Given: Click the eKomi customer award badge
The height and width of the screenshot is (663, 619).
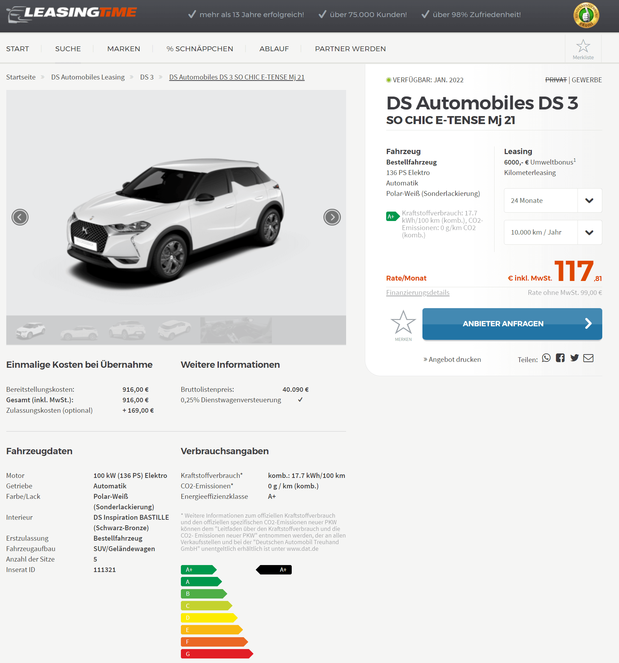Looking at the screenshot, I should pyautogui.click(x=586, y=15).
